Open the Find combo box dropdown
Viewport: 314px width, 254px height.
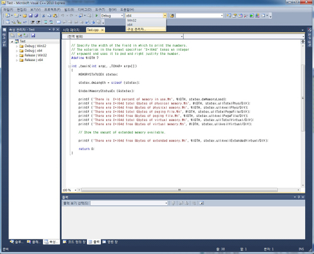tap(222, 15)
